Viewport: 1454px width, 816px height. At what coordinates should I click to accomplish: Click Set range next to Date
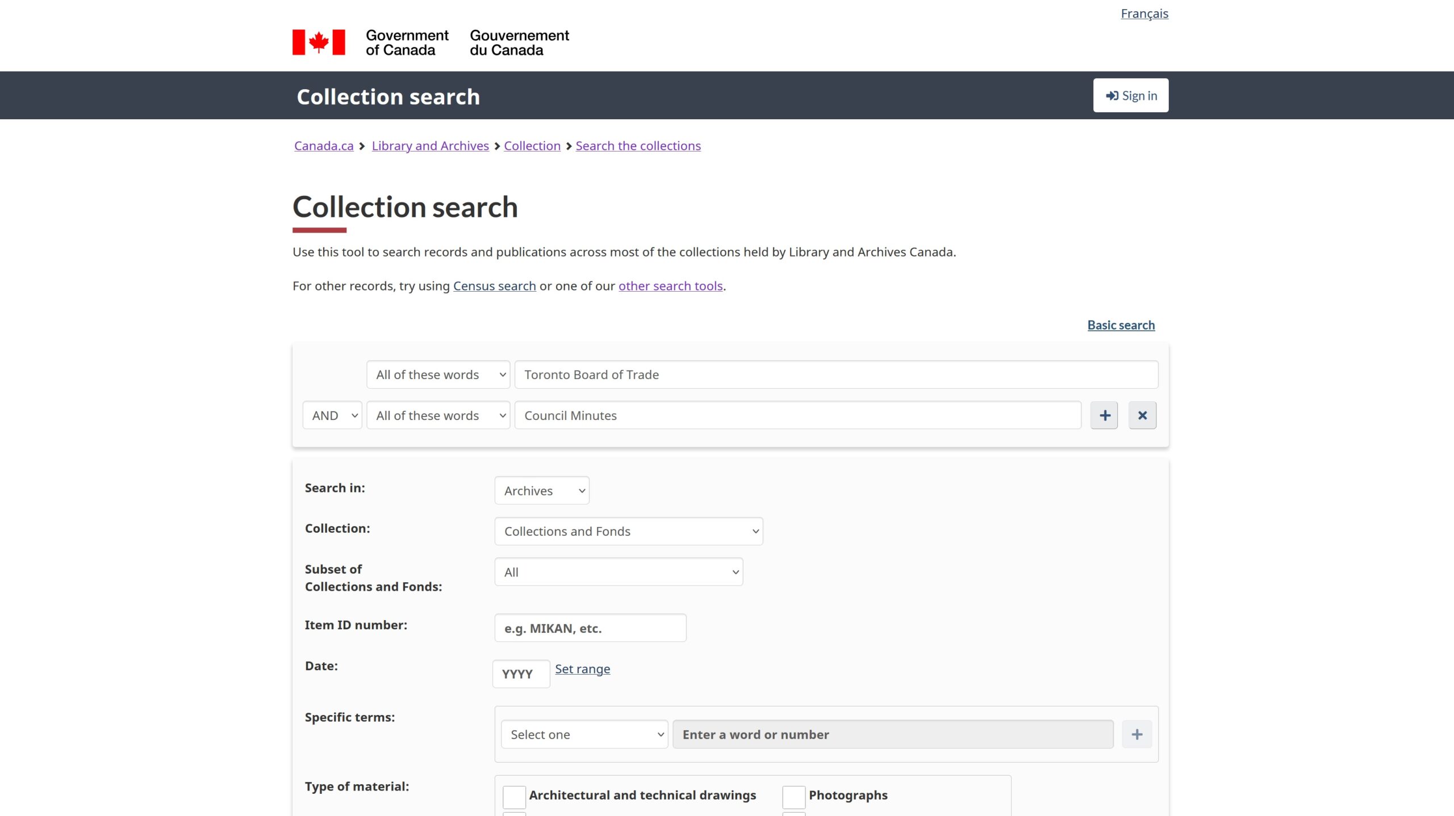pos(582,669)
